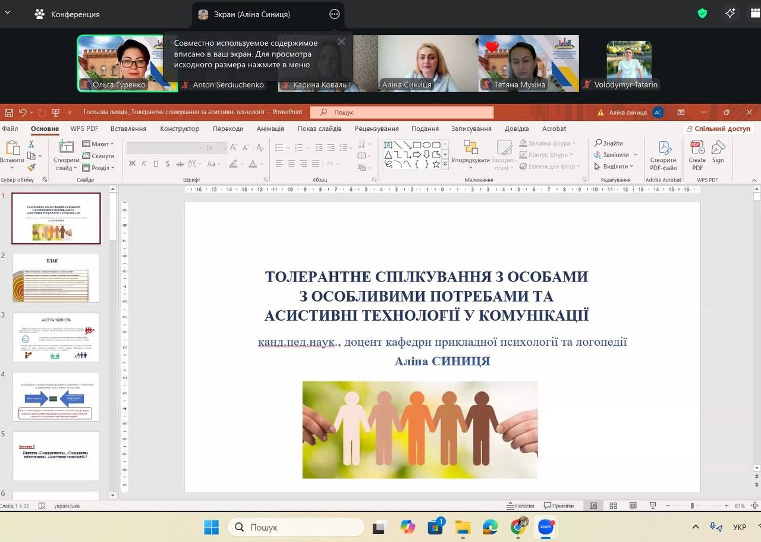Screen dimensions: 761x542
Task: Switch to the Вставлення ribbon tab
Action: click(x=128, y=129)
